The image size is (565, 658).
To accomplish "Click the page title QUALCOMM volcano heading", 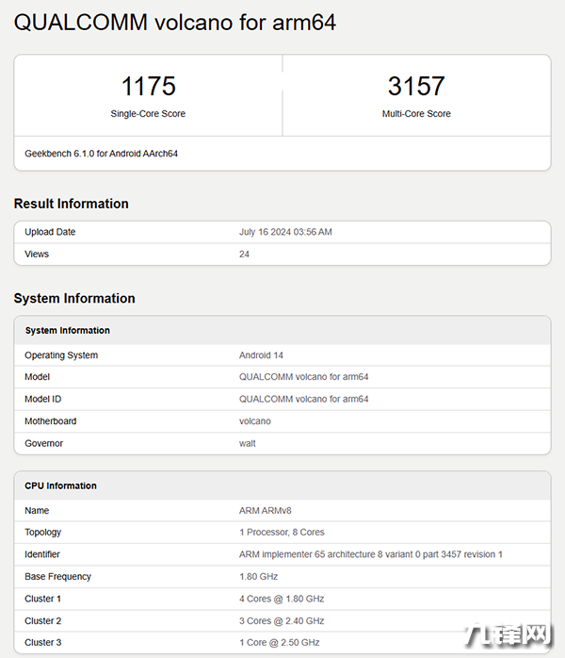I will point(175,23).
